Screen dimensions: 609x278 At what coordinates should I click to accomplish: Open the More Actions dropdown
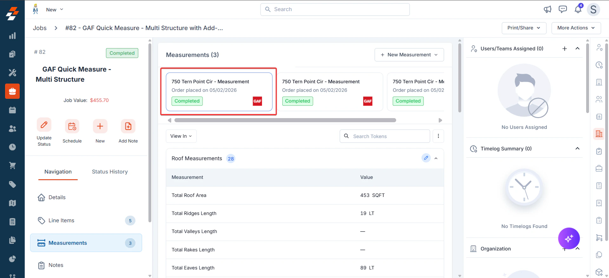click(x=576, y=28)
